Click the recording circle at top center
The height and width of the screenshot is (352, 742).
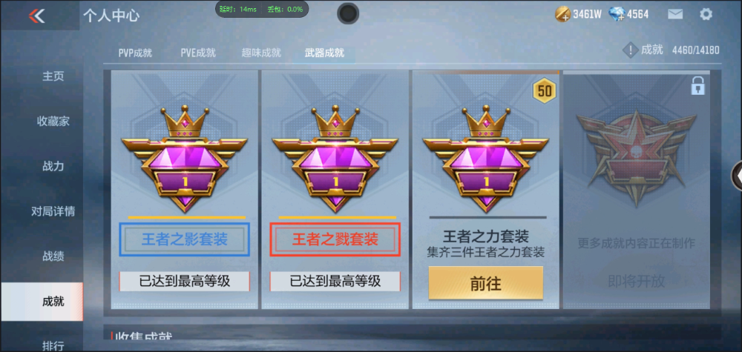348,13
